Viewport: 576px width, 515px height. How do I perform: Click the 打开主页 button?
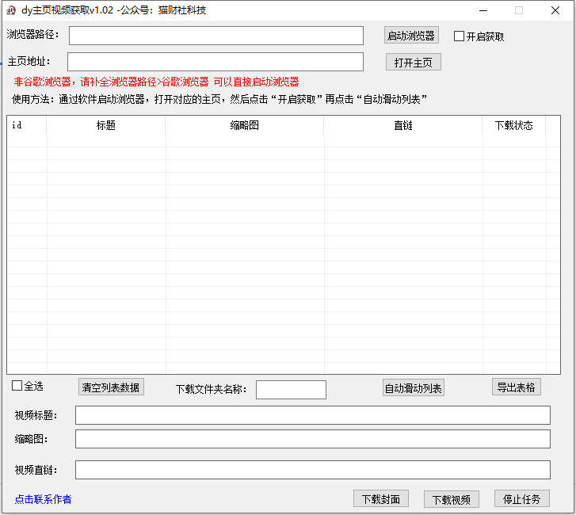[x=413, y=62]
